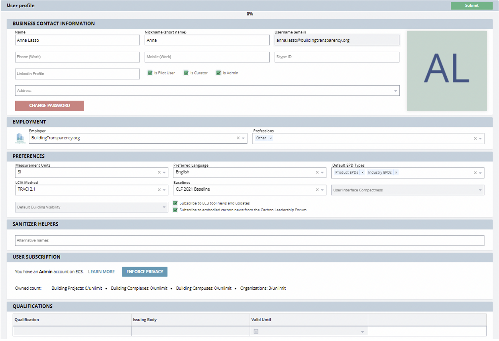Expand the LCIA Method dropdown
The width and height of the screenshot is (499, 341).
(x=164, y=190)
